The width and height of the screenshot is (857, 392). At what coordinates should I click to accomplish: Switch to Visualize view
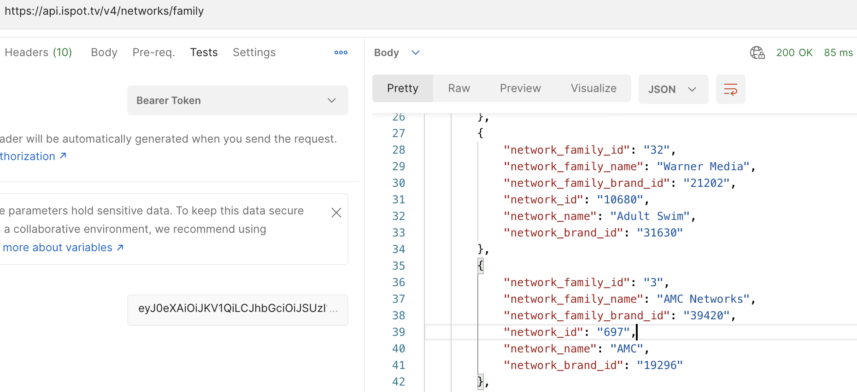593,88
